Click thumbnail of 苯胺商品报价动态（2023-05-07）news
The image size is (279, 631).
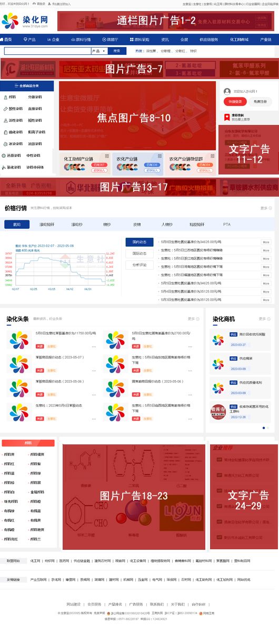pos(19,364)
